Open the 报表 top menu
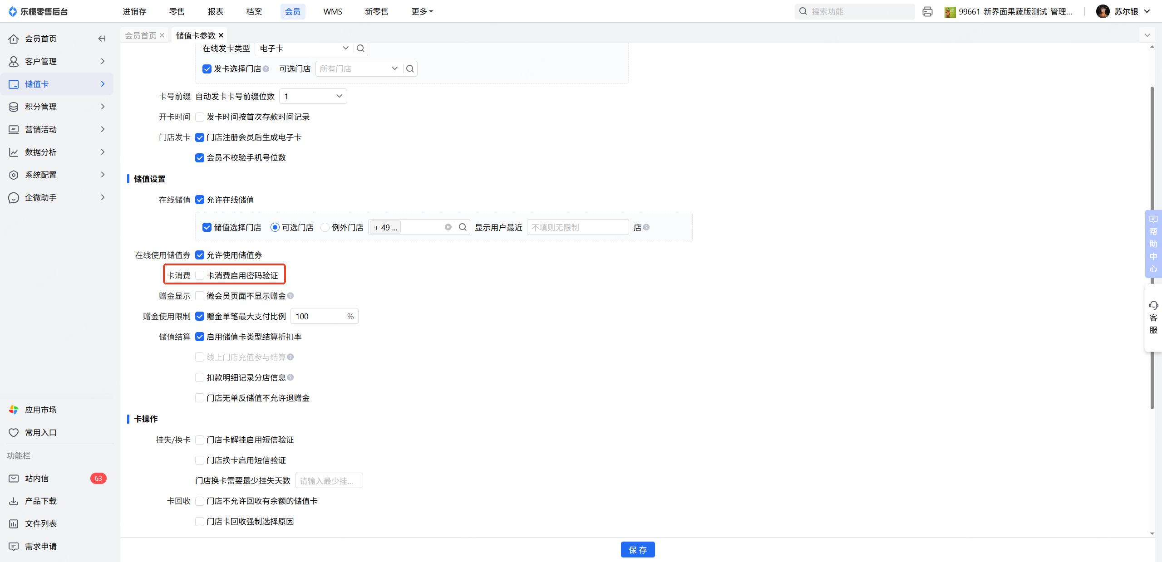Screen dimensions: 1162x562 coord(215,12)
